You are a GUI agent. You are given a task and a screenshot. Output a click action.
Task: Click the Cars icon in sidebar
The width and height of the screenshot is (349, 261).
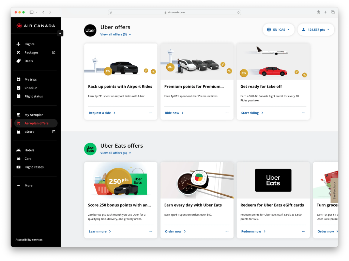click(18, 159)
